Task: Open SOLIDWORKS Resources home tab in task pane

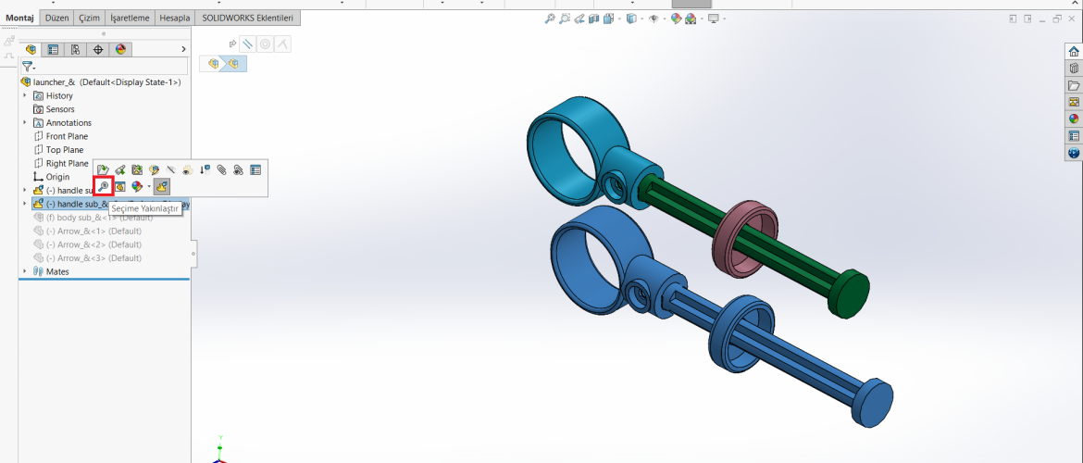Action: coord(1074,51)
